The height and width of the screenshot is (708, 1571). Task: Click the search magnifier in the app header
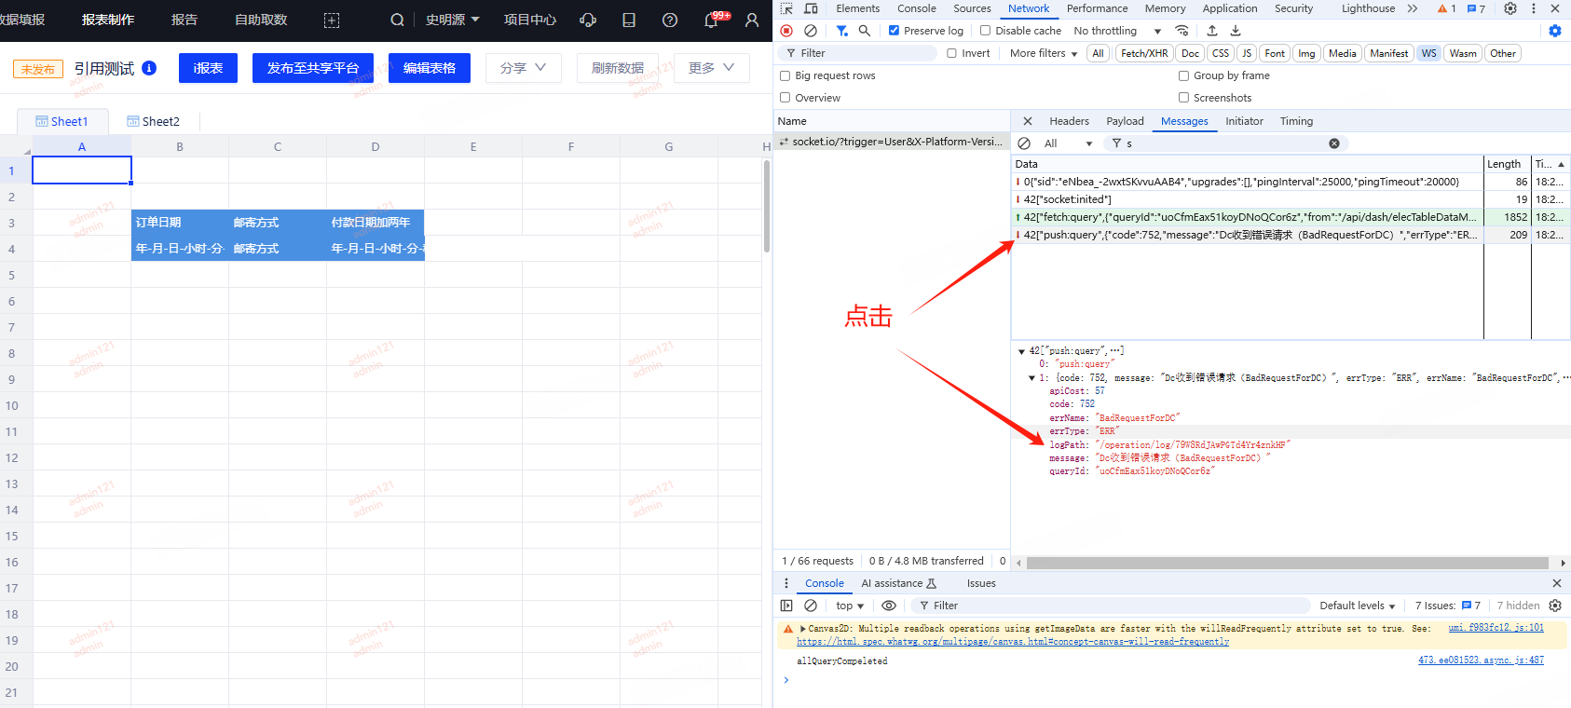click(x=397, y=20)
